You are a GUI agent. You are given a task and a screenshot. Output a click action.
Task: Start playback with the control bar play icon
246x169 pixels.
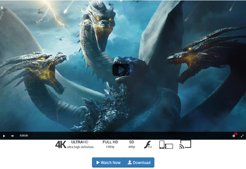[x=4, y=136]
